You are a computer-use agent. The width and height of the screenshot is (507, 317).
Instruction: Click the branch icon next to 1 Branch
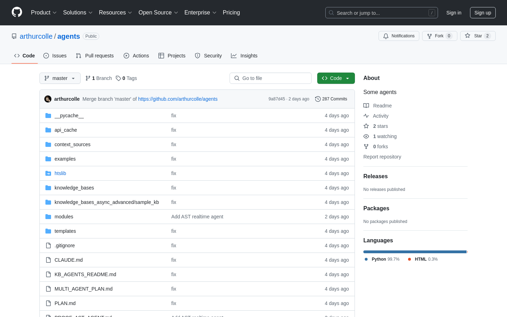pyautogui.click(x=88, y=78)
